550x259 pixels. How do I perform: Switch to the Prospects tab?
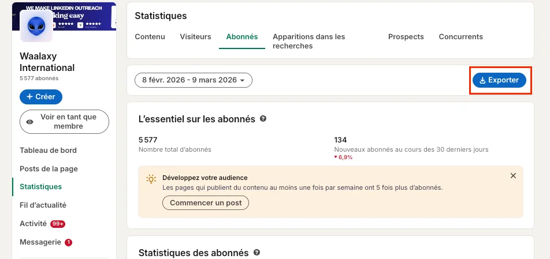406,37
